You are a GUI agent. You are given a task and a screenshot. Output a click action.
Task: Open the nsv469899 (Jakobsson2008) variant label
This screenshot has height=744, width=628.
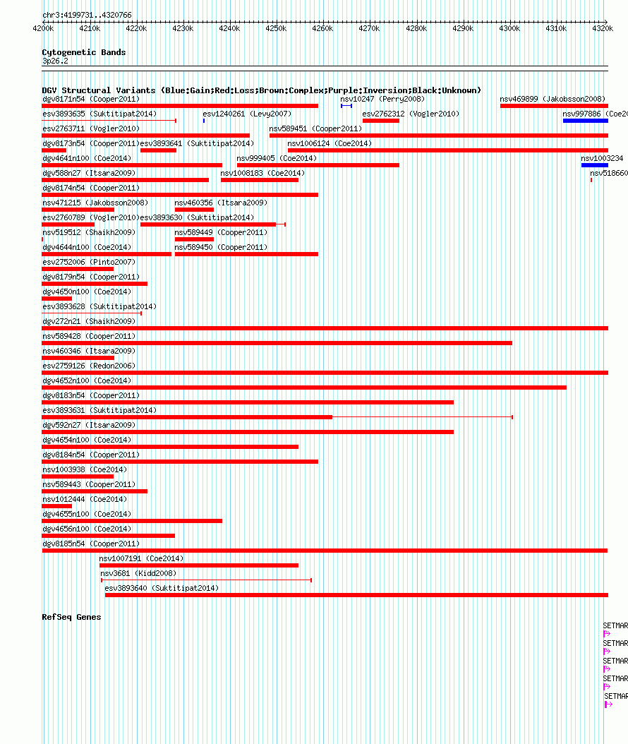552,99
